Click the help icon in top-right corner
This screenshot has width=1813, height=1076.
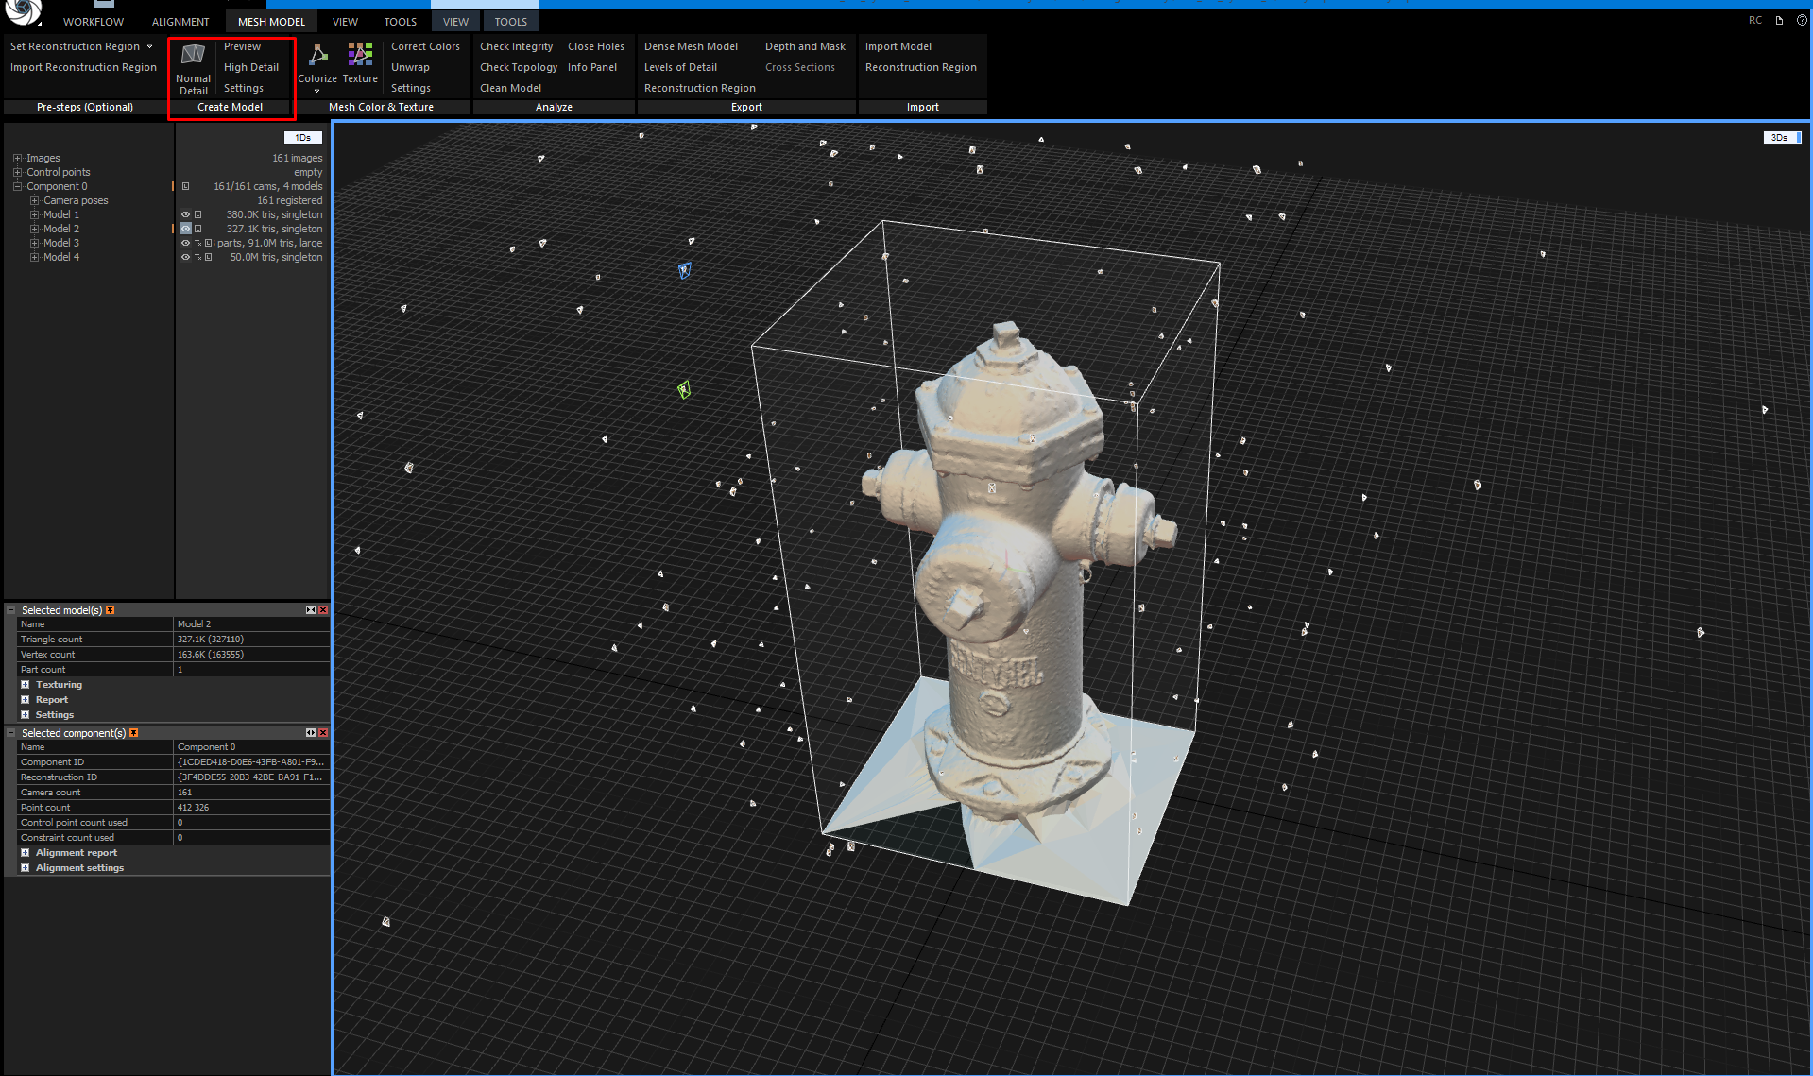[1801, 20]
